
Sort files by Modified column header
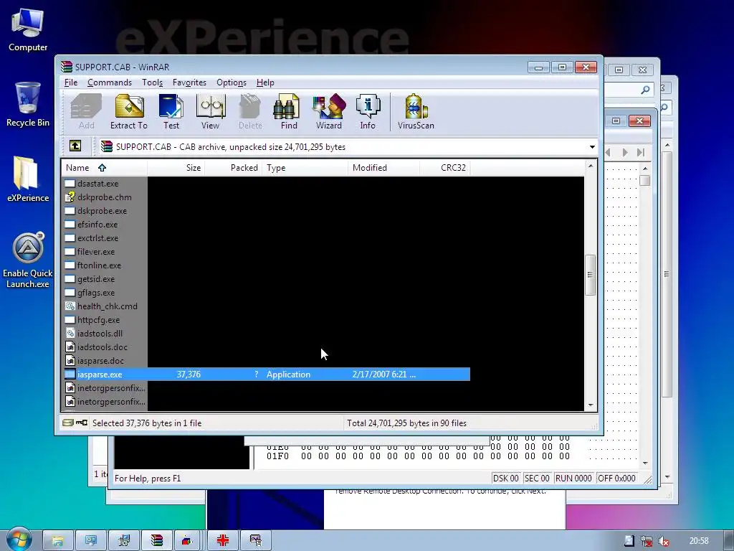384,168
